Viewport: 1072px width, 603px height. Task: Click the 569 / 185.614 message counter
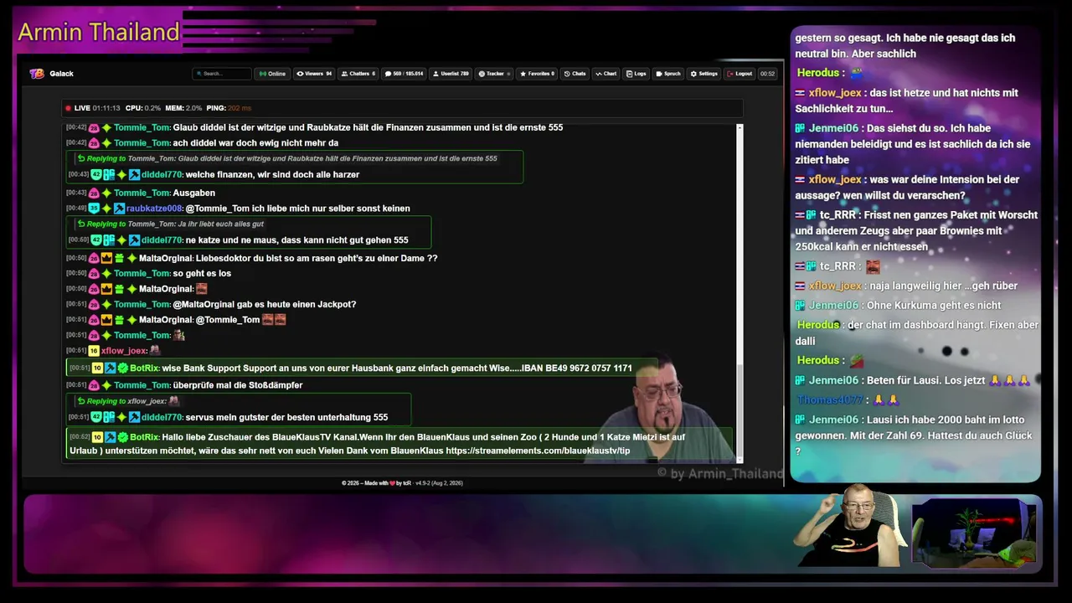(405, 74)
